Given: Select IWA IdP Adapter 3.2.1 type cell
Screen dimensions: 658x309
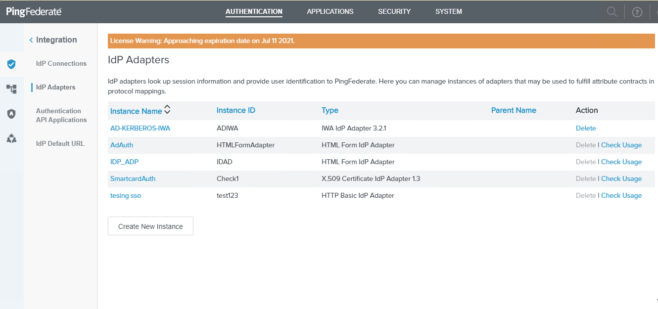Looking at the screenshot, I should [x=354, y=128].
